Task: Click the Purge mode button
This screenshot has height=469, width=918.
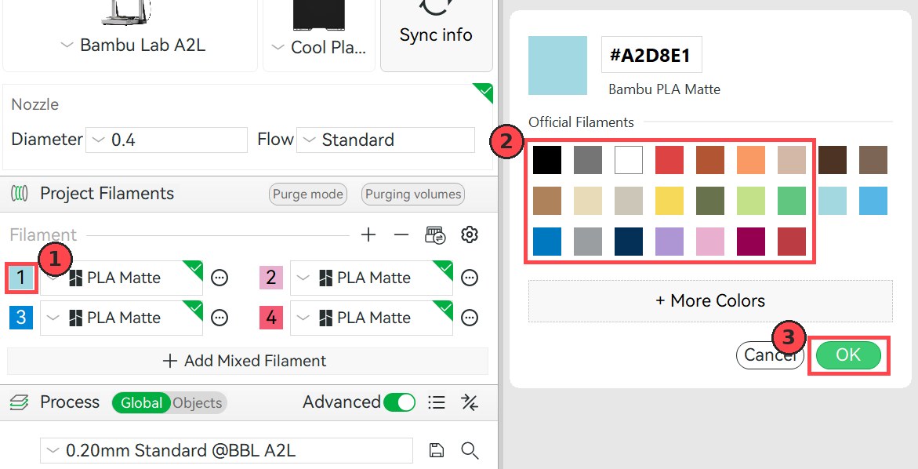Action: pyautogui.click(x=308, y=194)
